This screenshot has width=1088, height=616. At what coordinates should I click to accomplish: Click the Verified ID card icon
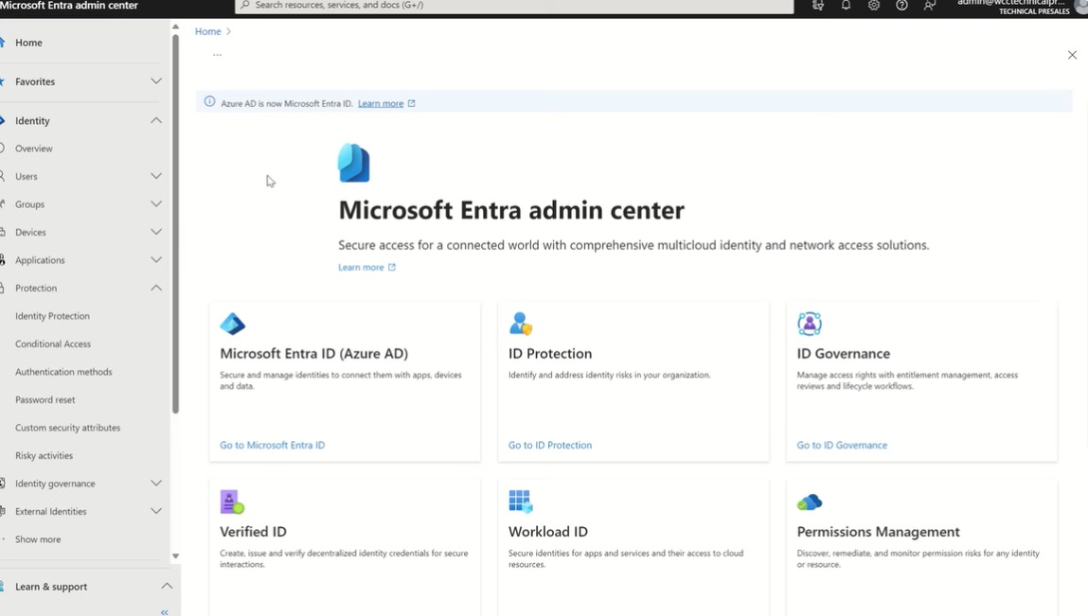(232, 502)
